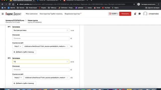Switch to the Arctic Air browser tab
The width and height of the screenshot is (161, 90).
(49, 0)
